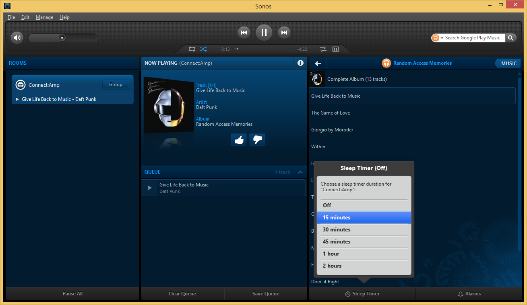Viewport: 527px width, 305px height.
Task: Pause the current playback
Action: click(264, 33)
